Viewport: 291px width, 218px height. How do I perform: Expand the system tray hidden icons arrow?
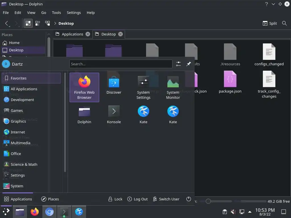click(250, 212)
